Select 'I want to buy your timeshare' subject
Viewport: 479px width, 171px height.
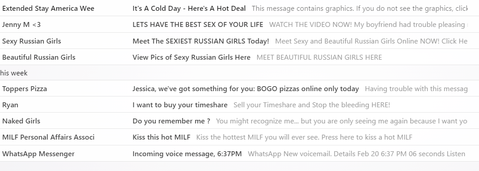180,105
